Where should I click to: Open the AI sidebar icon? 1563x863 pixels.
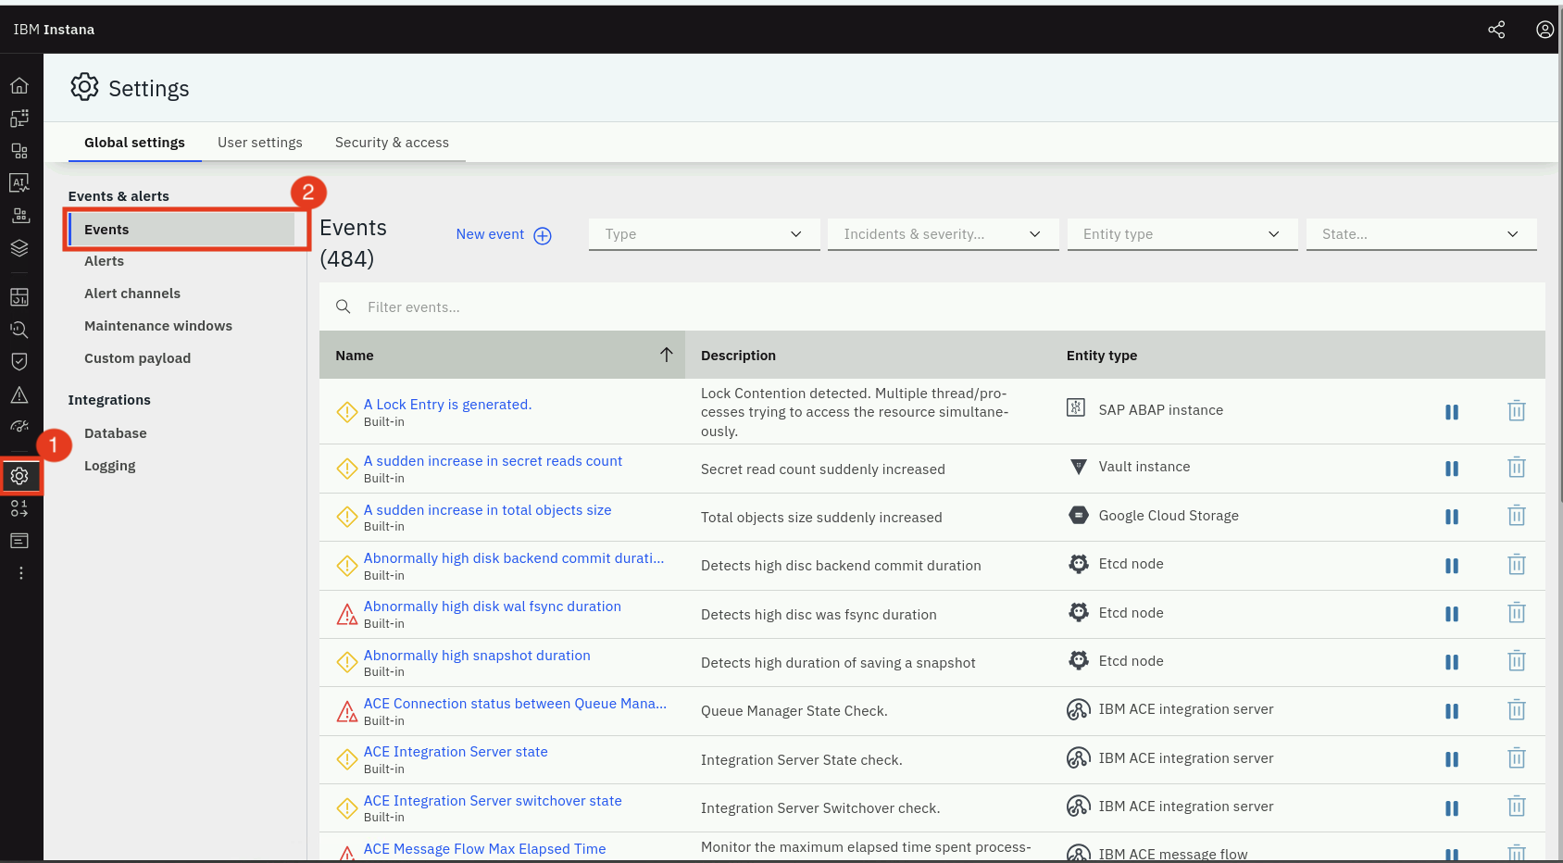coord(19,183)
